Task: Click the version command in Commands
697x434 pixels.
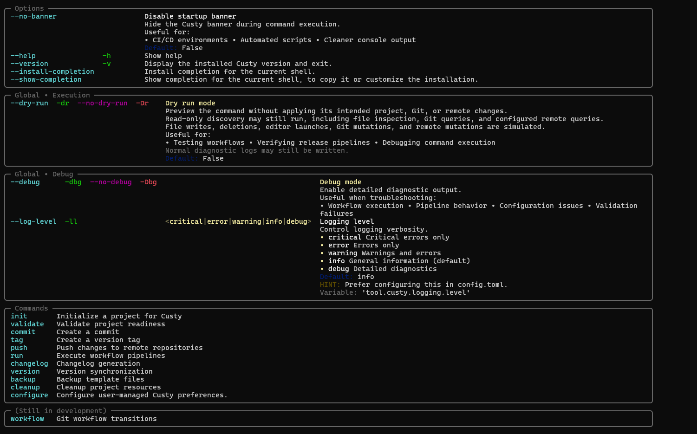Action: pyautogui.click(x=25, y=371)
